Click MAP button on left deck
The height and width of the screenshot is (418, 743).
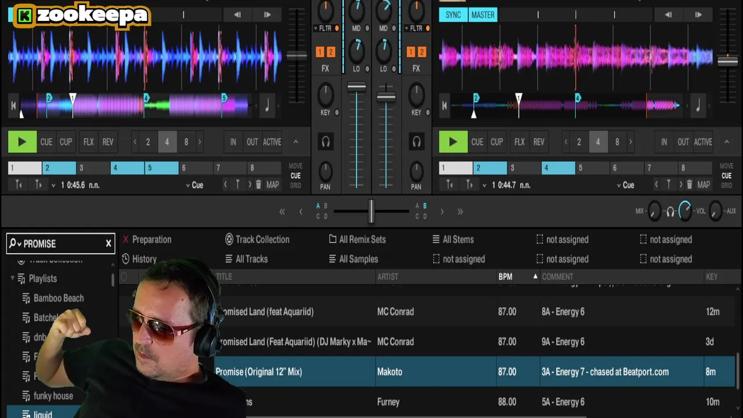click(272, 185)
